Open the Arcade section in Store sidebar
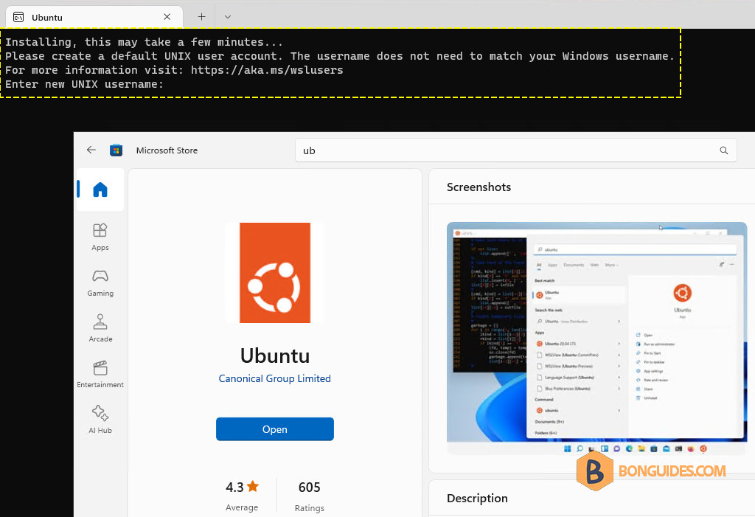755x517 pixels. click(x=100, y=328)
